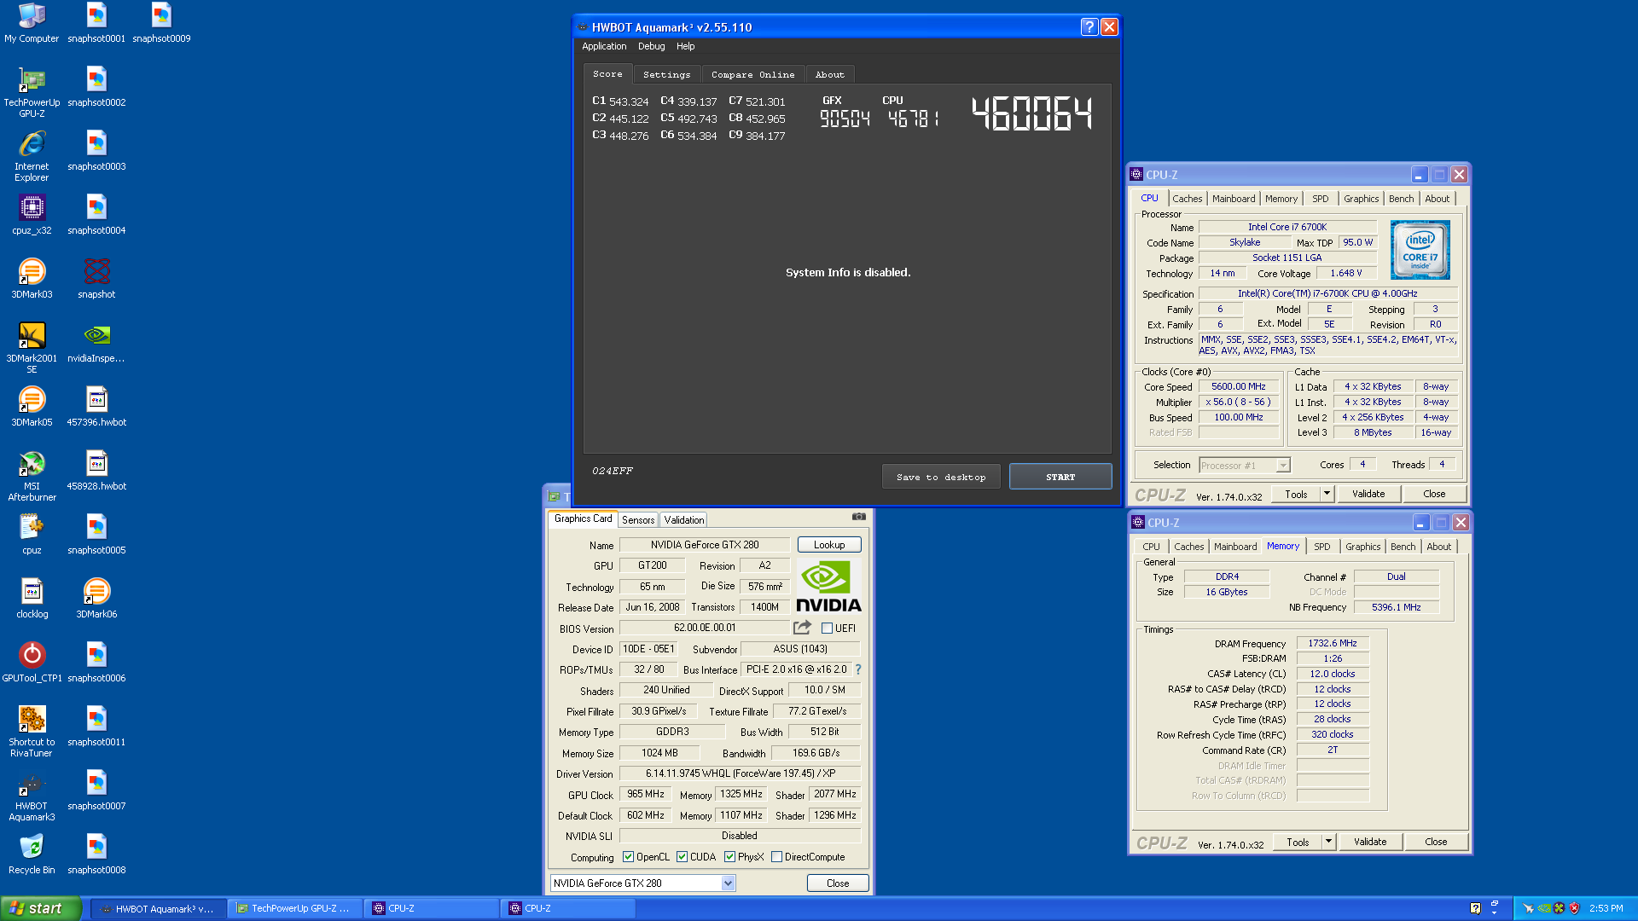This screenshot has width=1638, height=921.
Task: Click Close button in Memory CPU-Z window
Action: 1436,842
